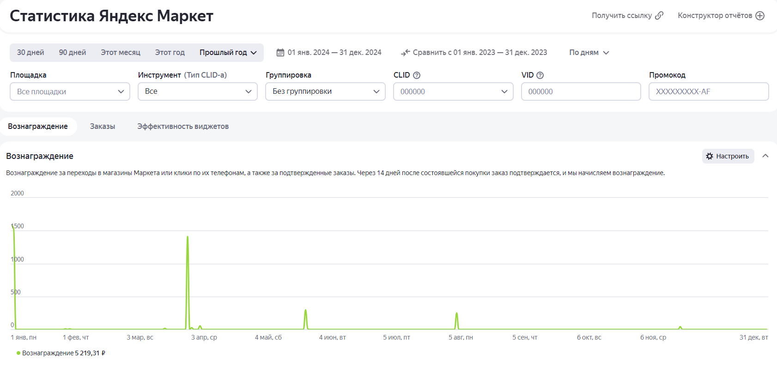This screenshot has width=777, height=365.
Task: Click the plus icon next to Конструктор отчётов
Action: pyautogui.click(x=760, y=16)
